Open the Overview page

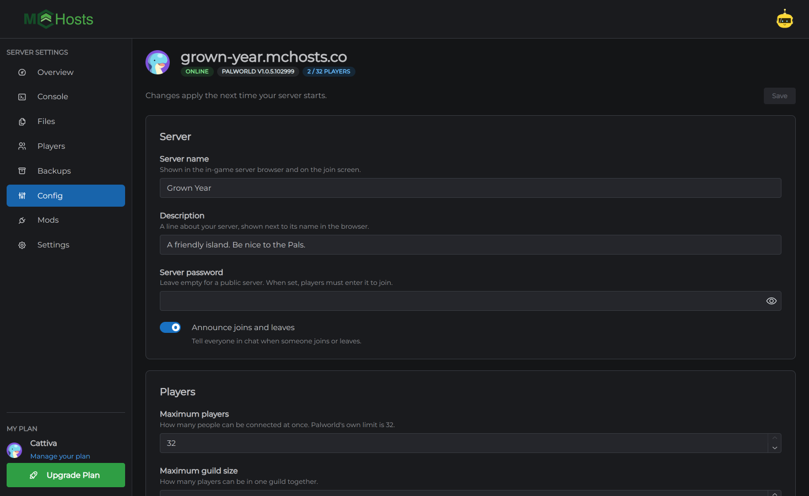pyautogui.click(x=66, y=72)
